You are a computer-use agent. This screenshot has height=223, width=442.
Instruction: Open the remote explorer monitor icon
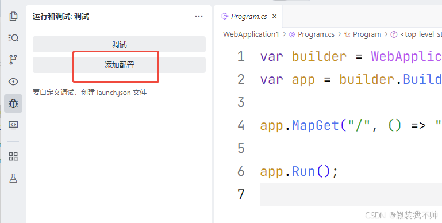pos(13,125)
